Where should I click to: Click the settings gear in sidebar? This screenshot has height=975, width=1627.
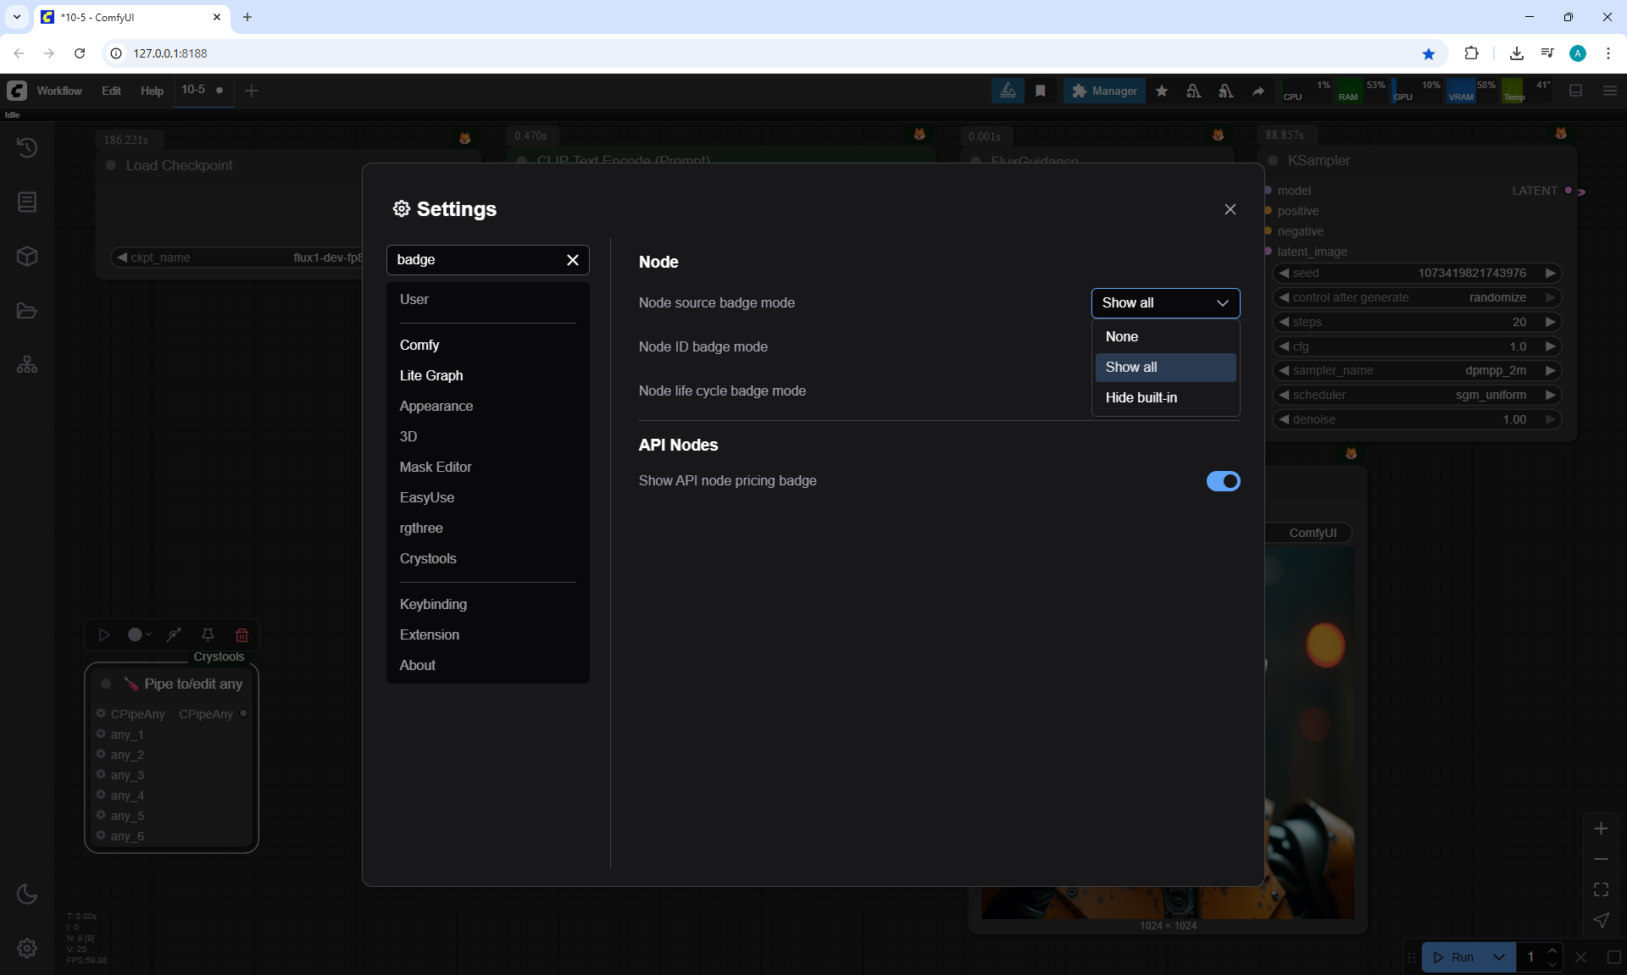[27, 948]
